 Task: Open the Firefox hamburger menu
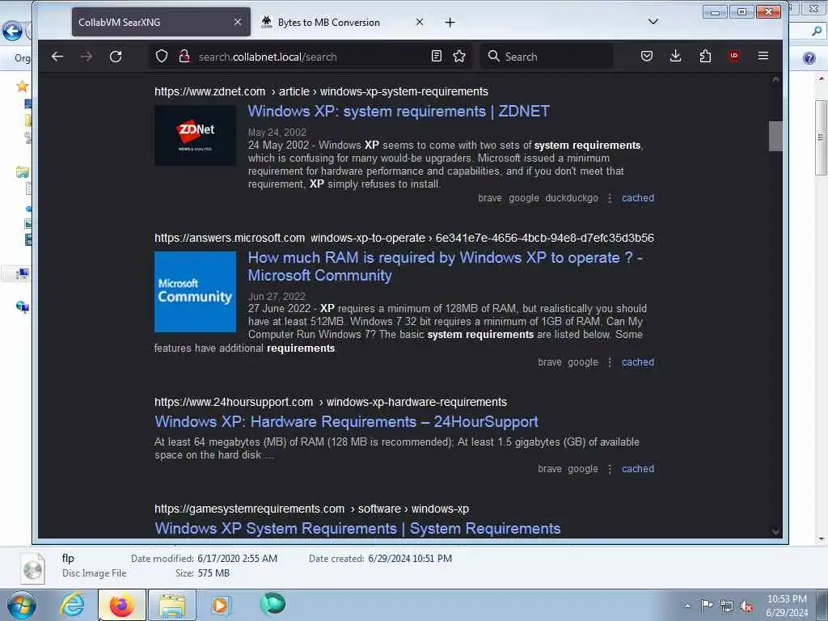pyautogui.click(x=763, y=56)
